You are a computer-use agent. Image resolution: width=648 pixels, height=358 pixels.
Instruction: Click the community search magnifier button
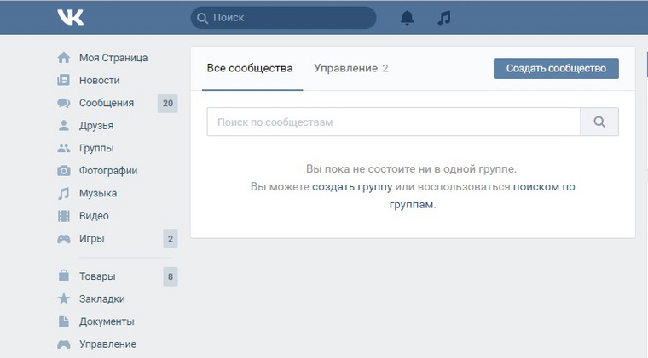599,122
